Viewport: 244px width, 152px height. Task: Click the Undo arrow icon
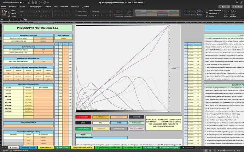pos(40,2)
